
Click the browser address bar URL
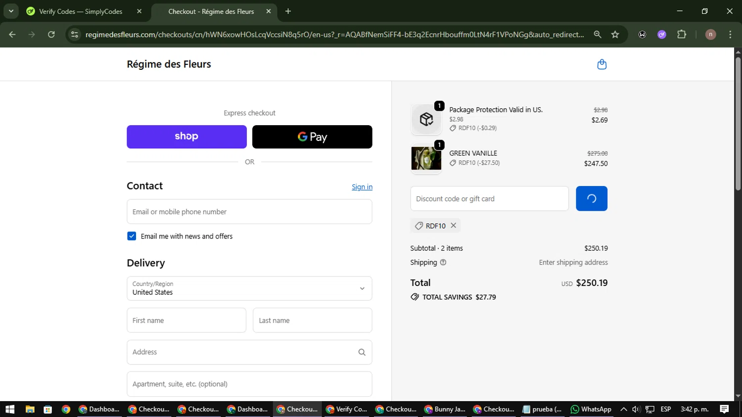point(334,35)
